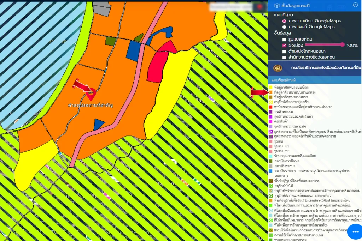Click red swatch for พาณิชยกรรมและที่อยู่อาศัยหนาแน่นมาก
The image size is (362, 241).
270,107
